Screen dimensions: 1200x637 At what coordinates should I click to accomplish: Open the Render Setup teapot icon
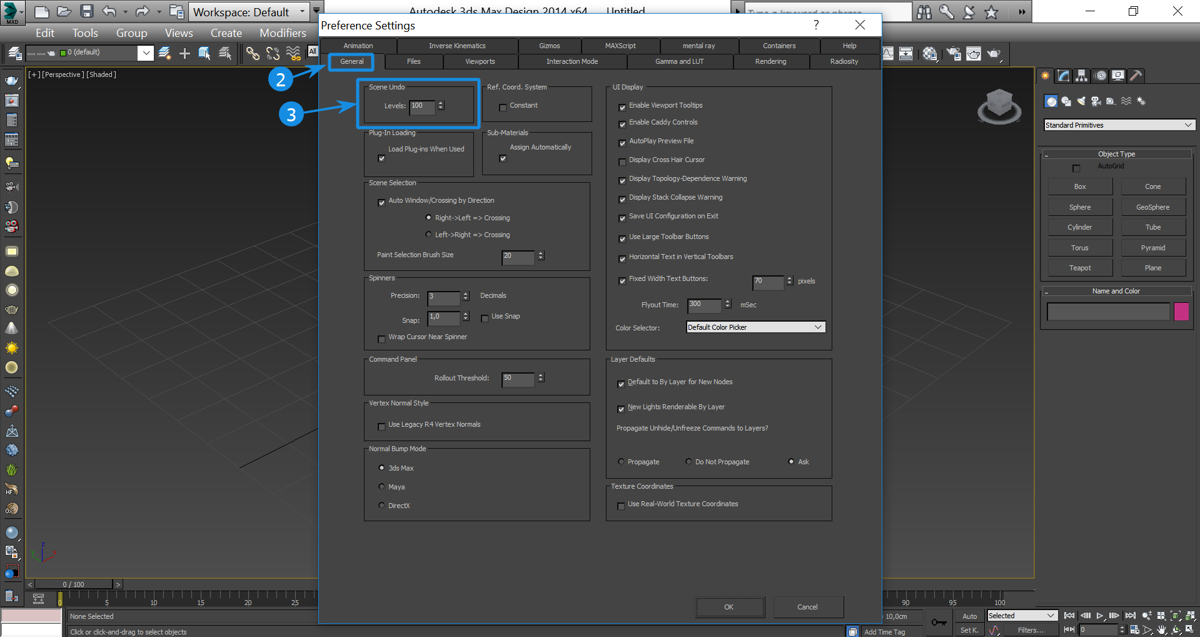coord(953,54)
